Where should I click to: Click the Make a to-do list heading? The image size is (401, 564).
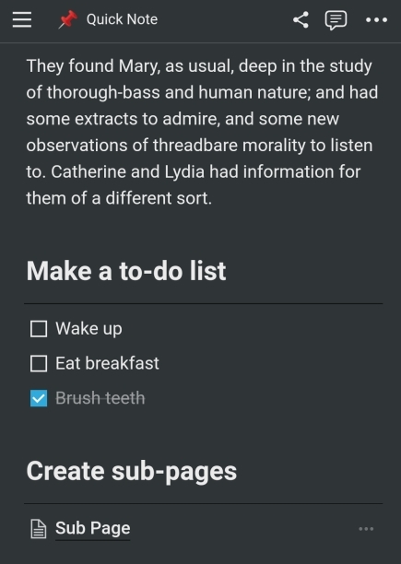click(126, 271)
